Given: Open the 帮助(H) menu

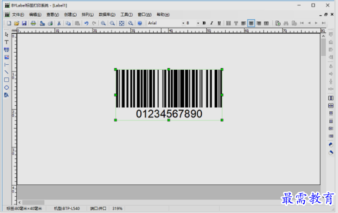Looking at the screenshot, I should 163,15.
